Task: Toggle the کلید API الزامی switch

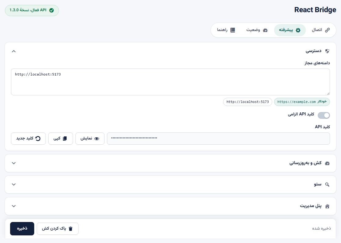Action: pos(324,115)
